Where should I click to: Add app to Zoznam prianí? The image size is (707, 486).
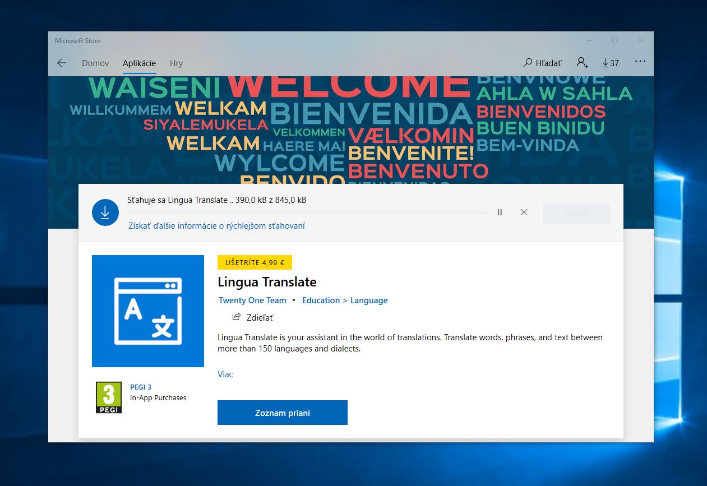click(x=283, y=413)
